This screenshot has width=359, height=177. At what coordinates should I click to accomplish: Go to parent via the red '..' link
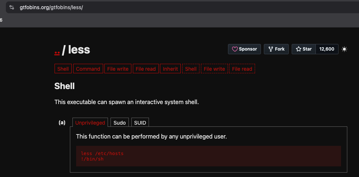click(x=57, y=50)
